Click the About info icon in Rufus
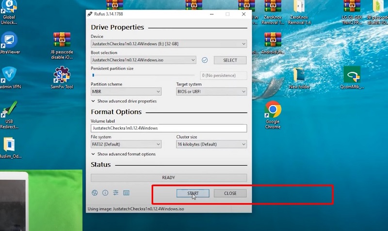 pos(105,193)
